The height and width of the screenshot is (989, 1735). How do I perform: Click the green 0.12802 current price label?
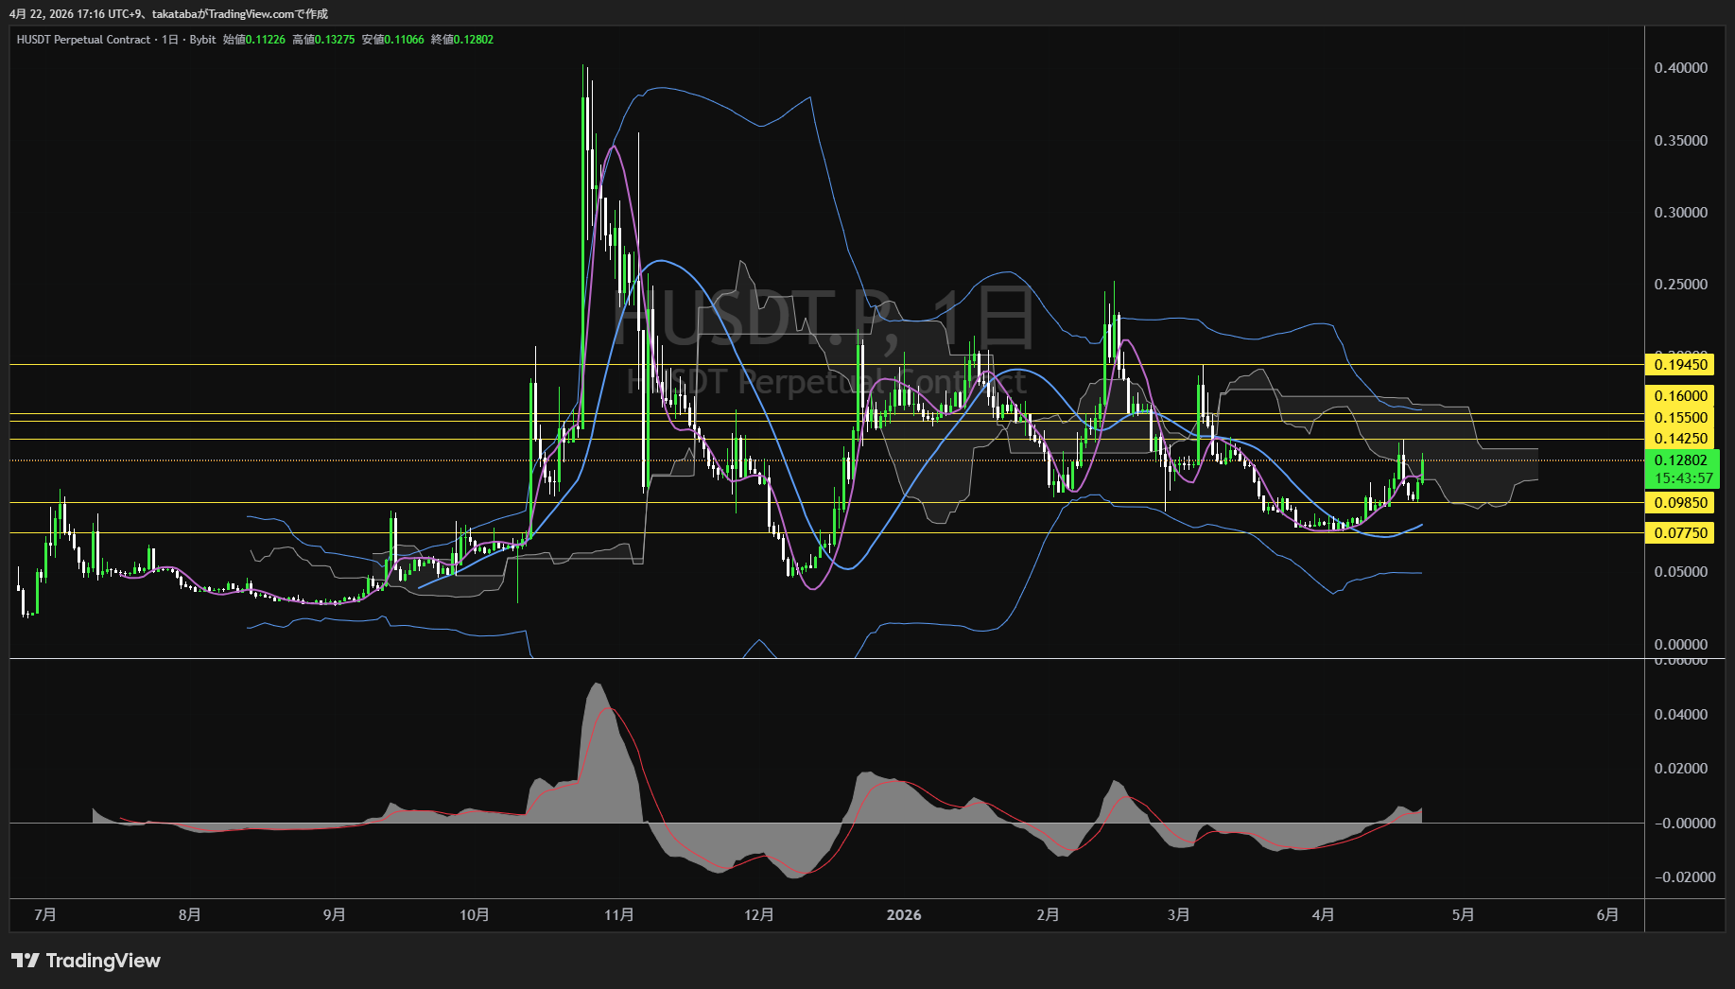click(1680, 460)
